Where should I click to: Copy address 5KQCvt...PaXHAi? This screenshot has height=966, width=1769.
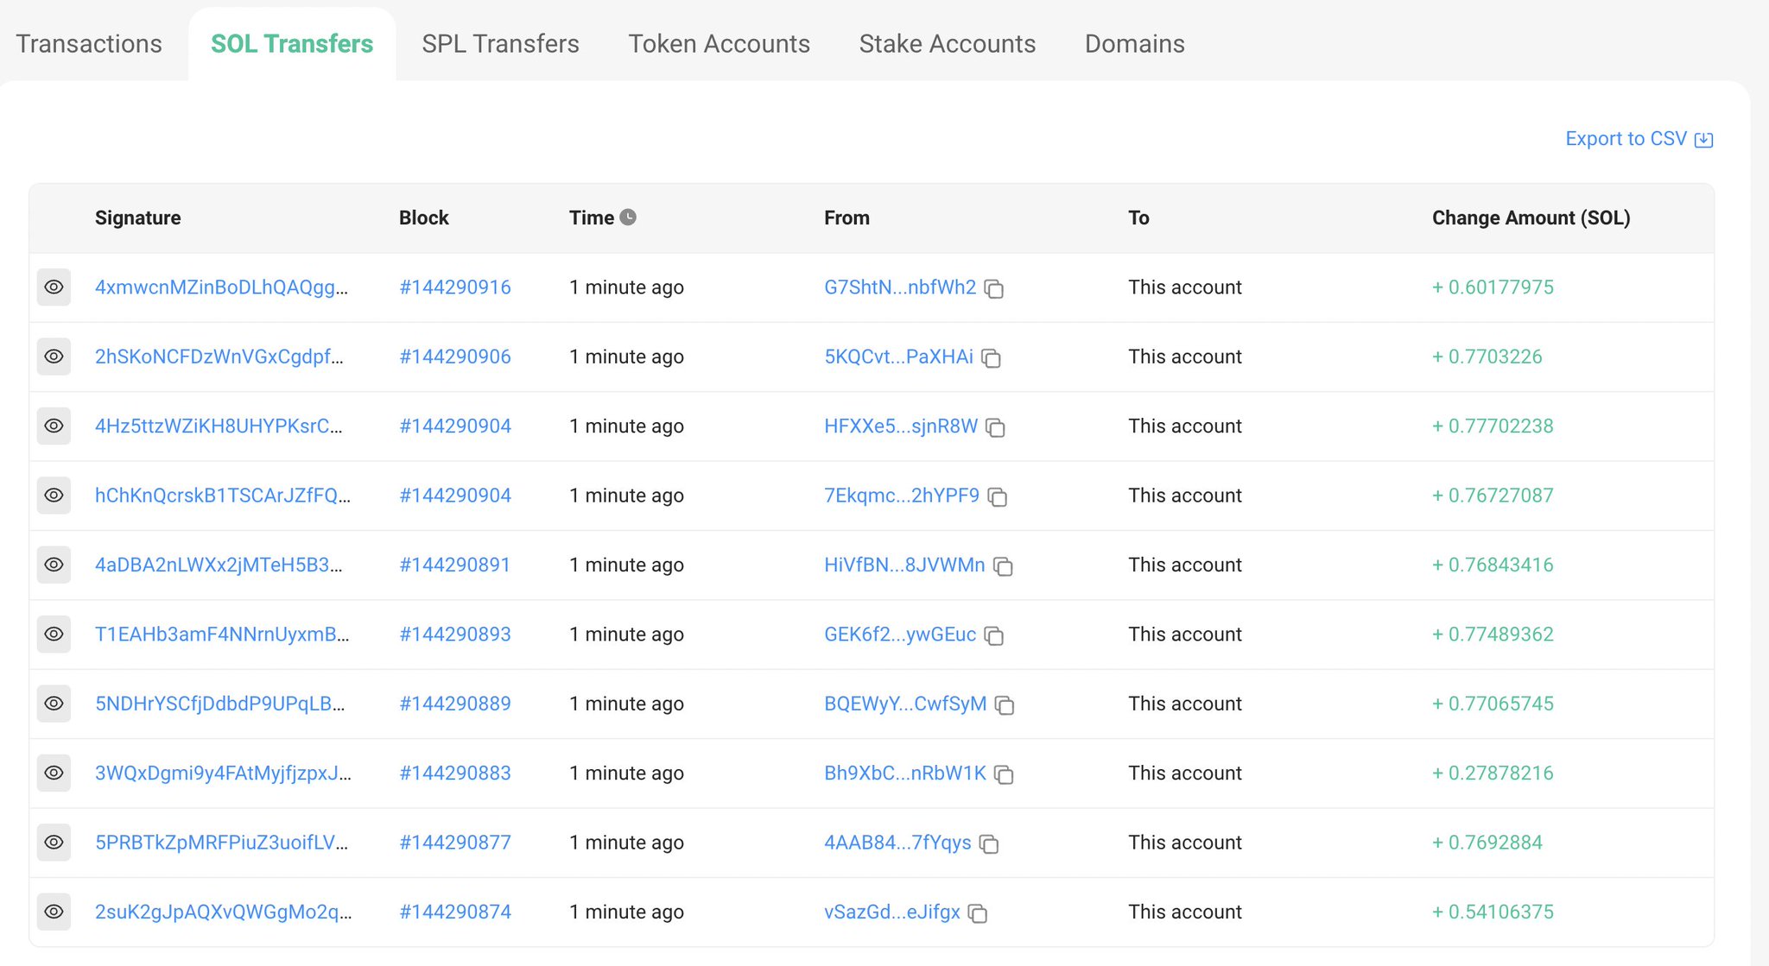992,358
